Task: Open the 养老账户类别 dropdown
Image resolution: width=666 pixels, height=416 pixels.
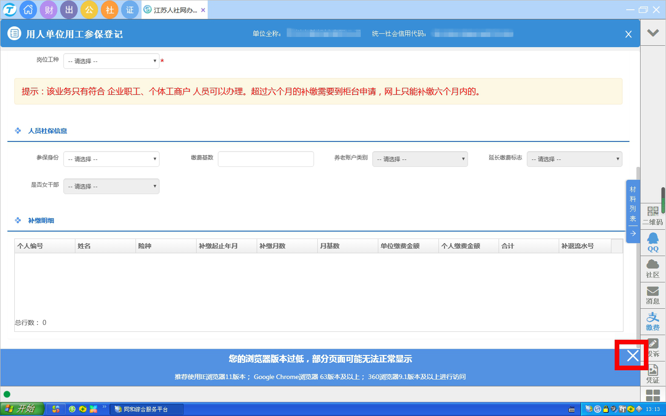Action: (x=420, y=159)
